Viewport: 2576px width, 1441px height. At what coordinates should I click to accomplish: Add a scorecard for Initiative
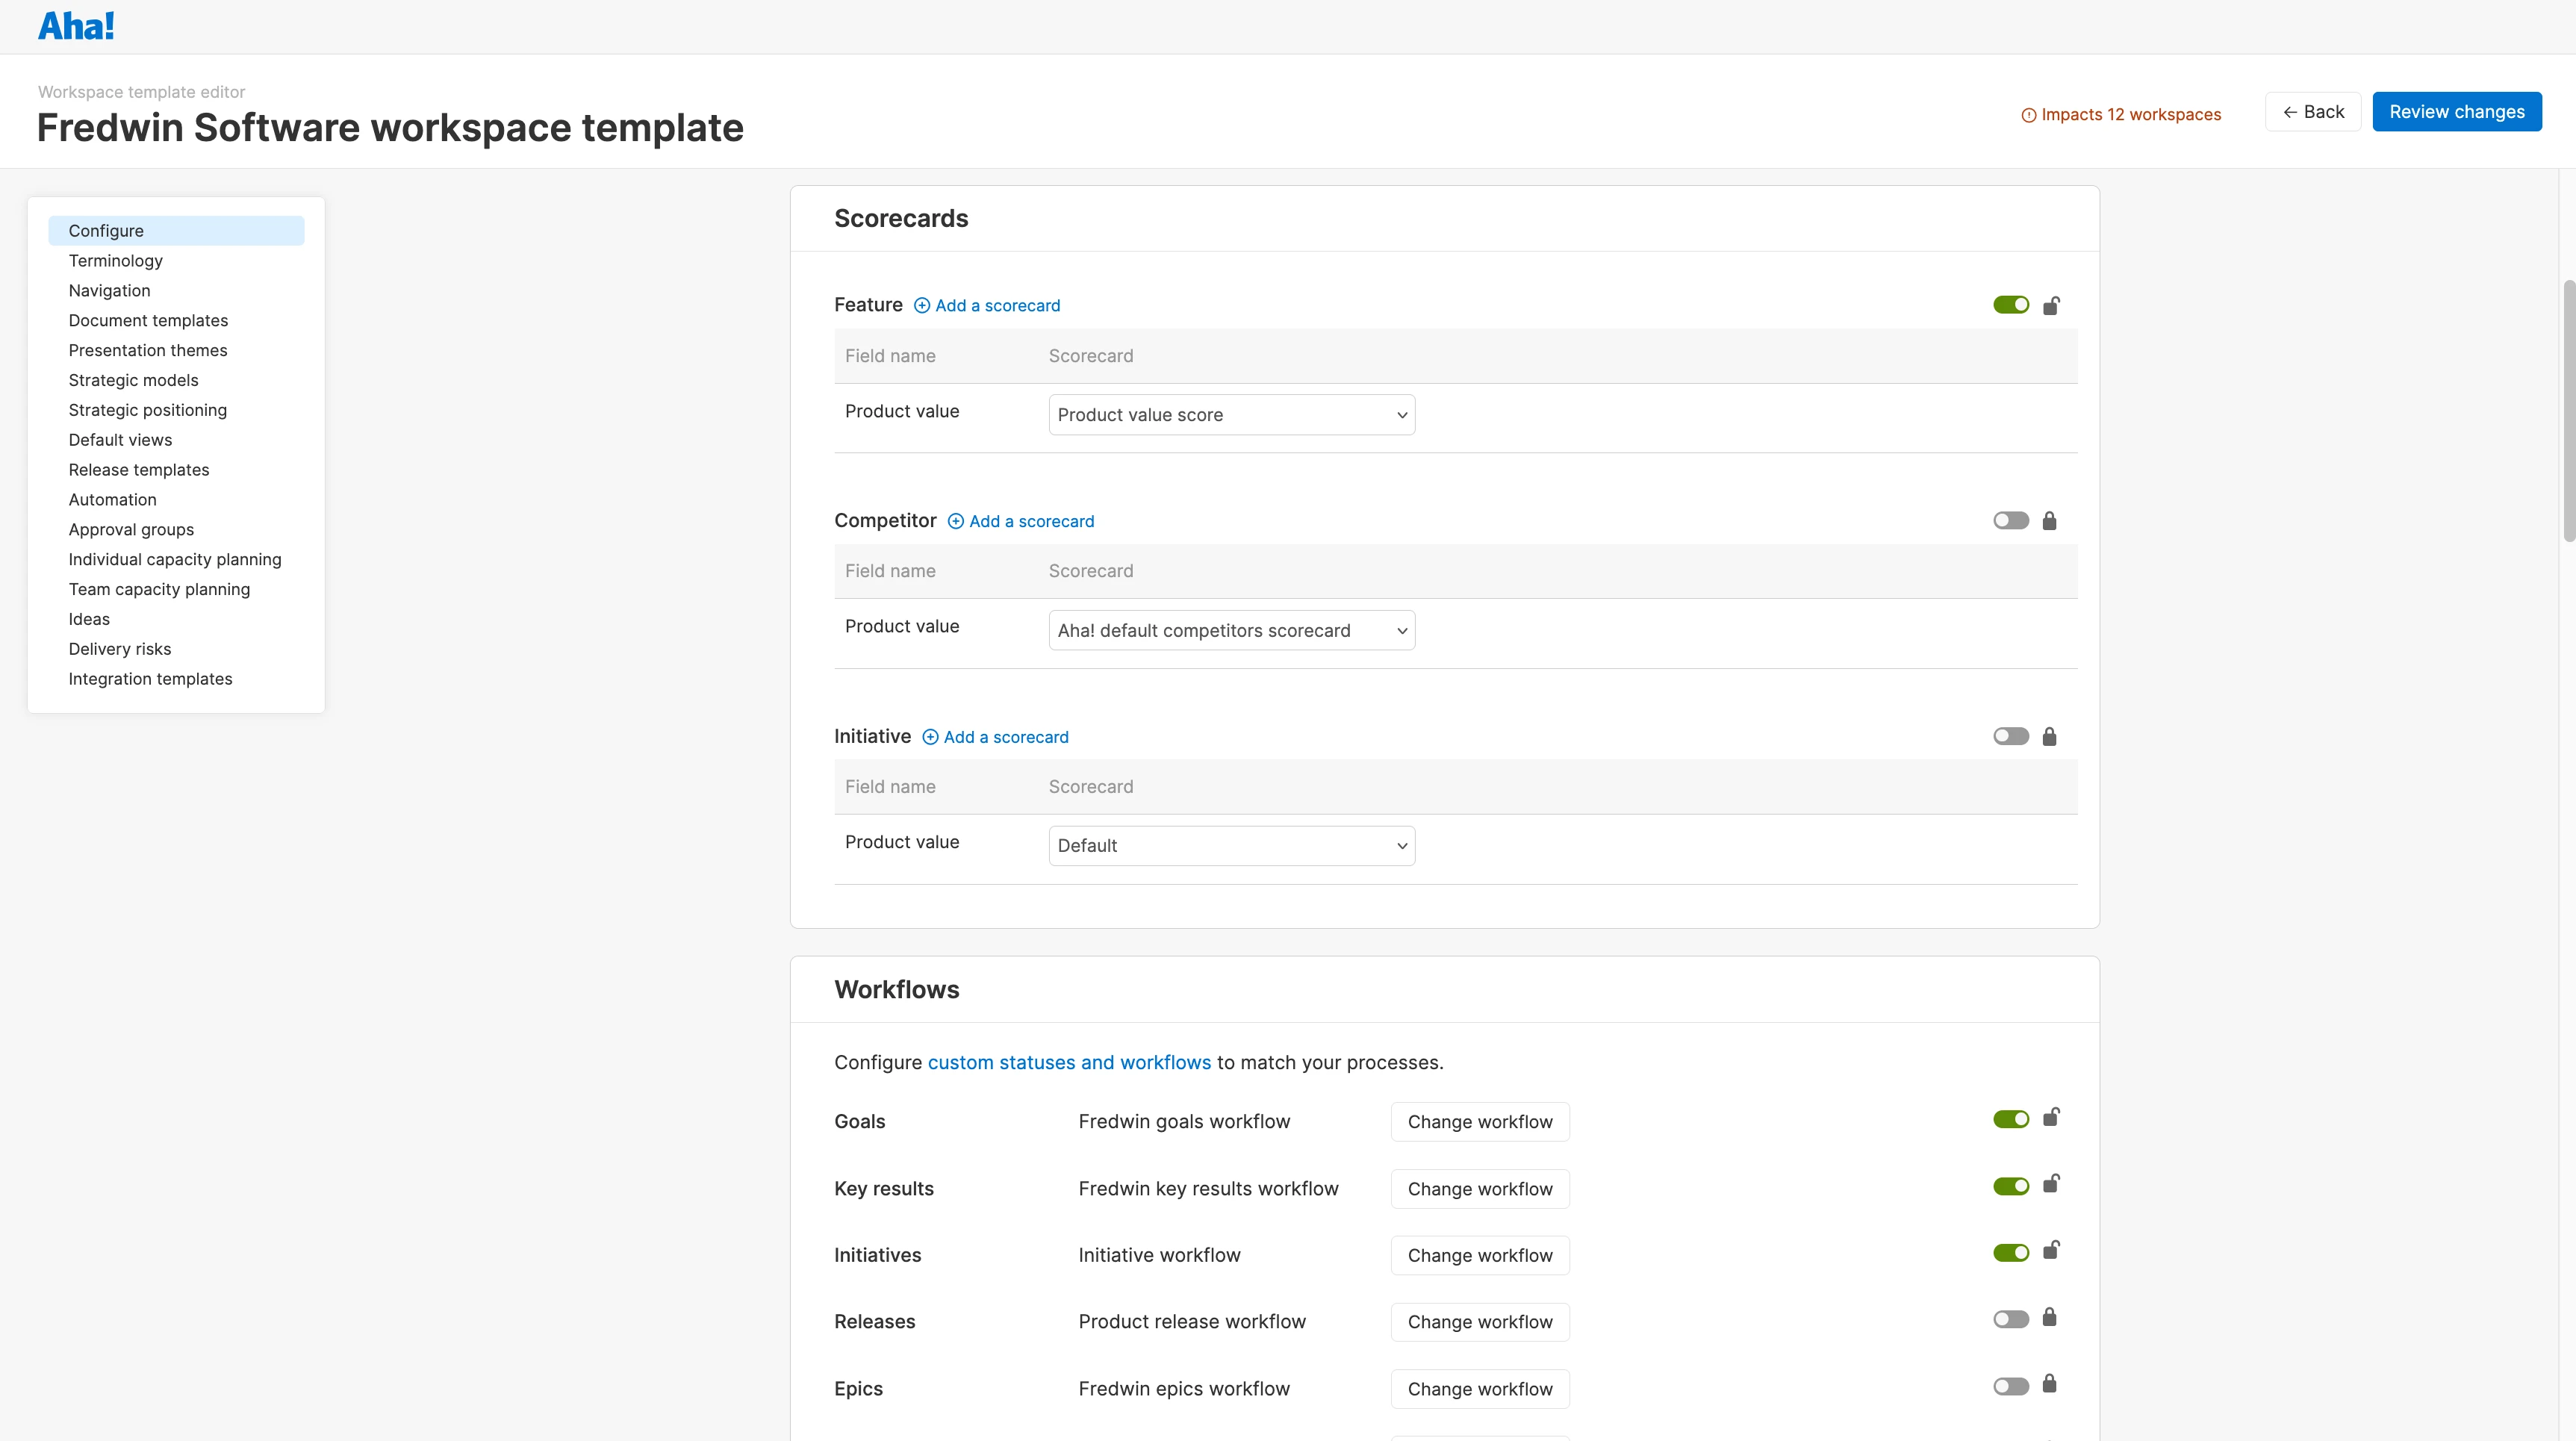pos(995,738)
